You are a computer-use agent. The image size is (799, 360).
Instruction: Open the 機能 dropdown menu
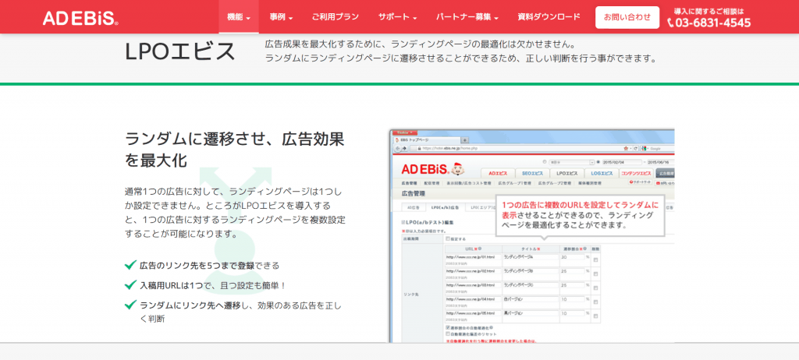pos(239,17)
